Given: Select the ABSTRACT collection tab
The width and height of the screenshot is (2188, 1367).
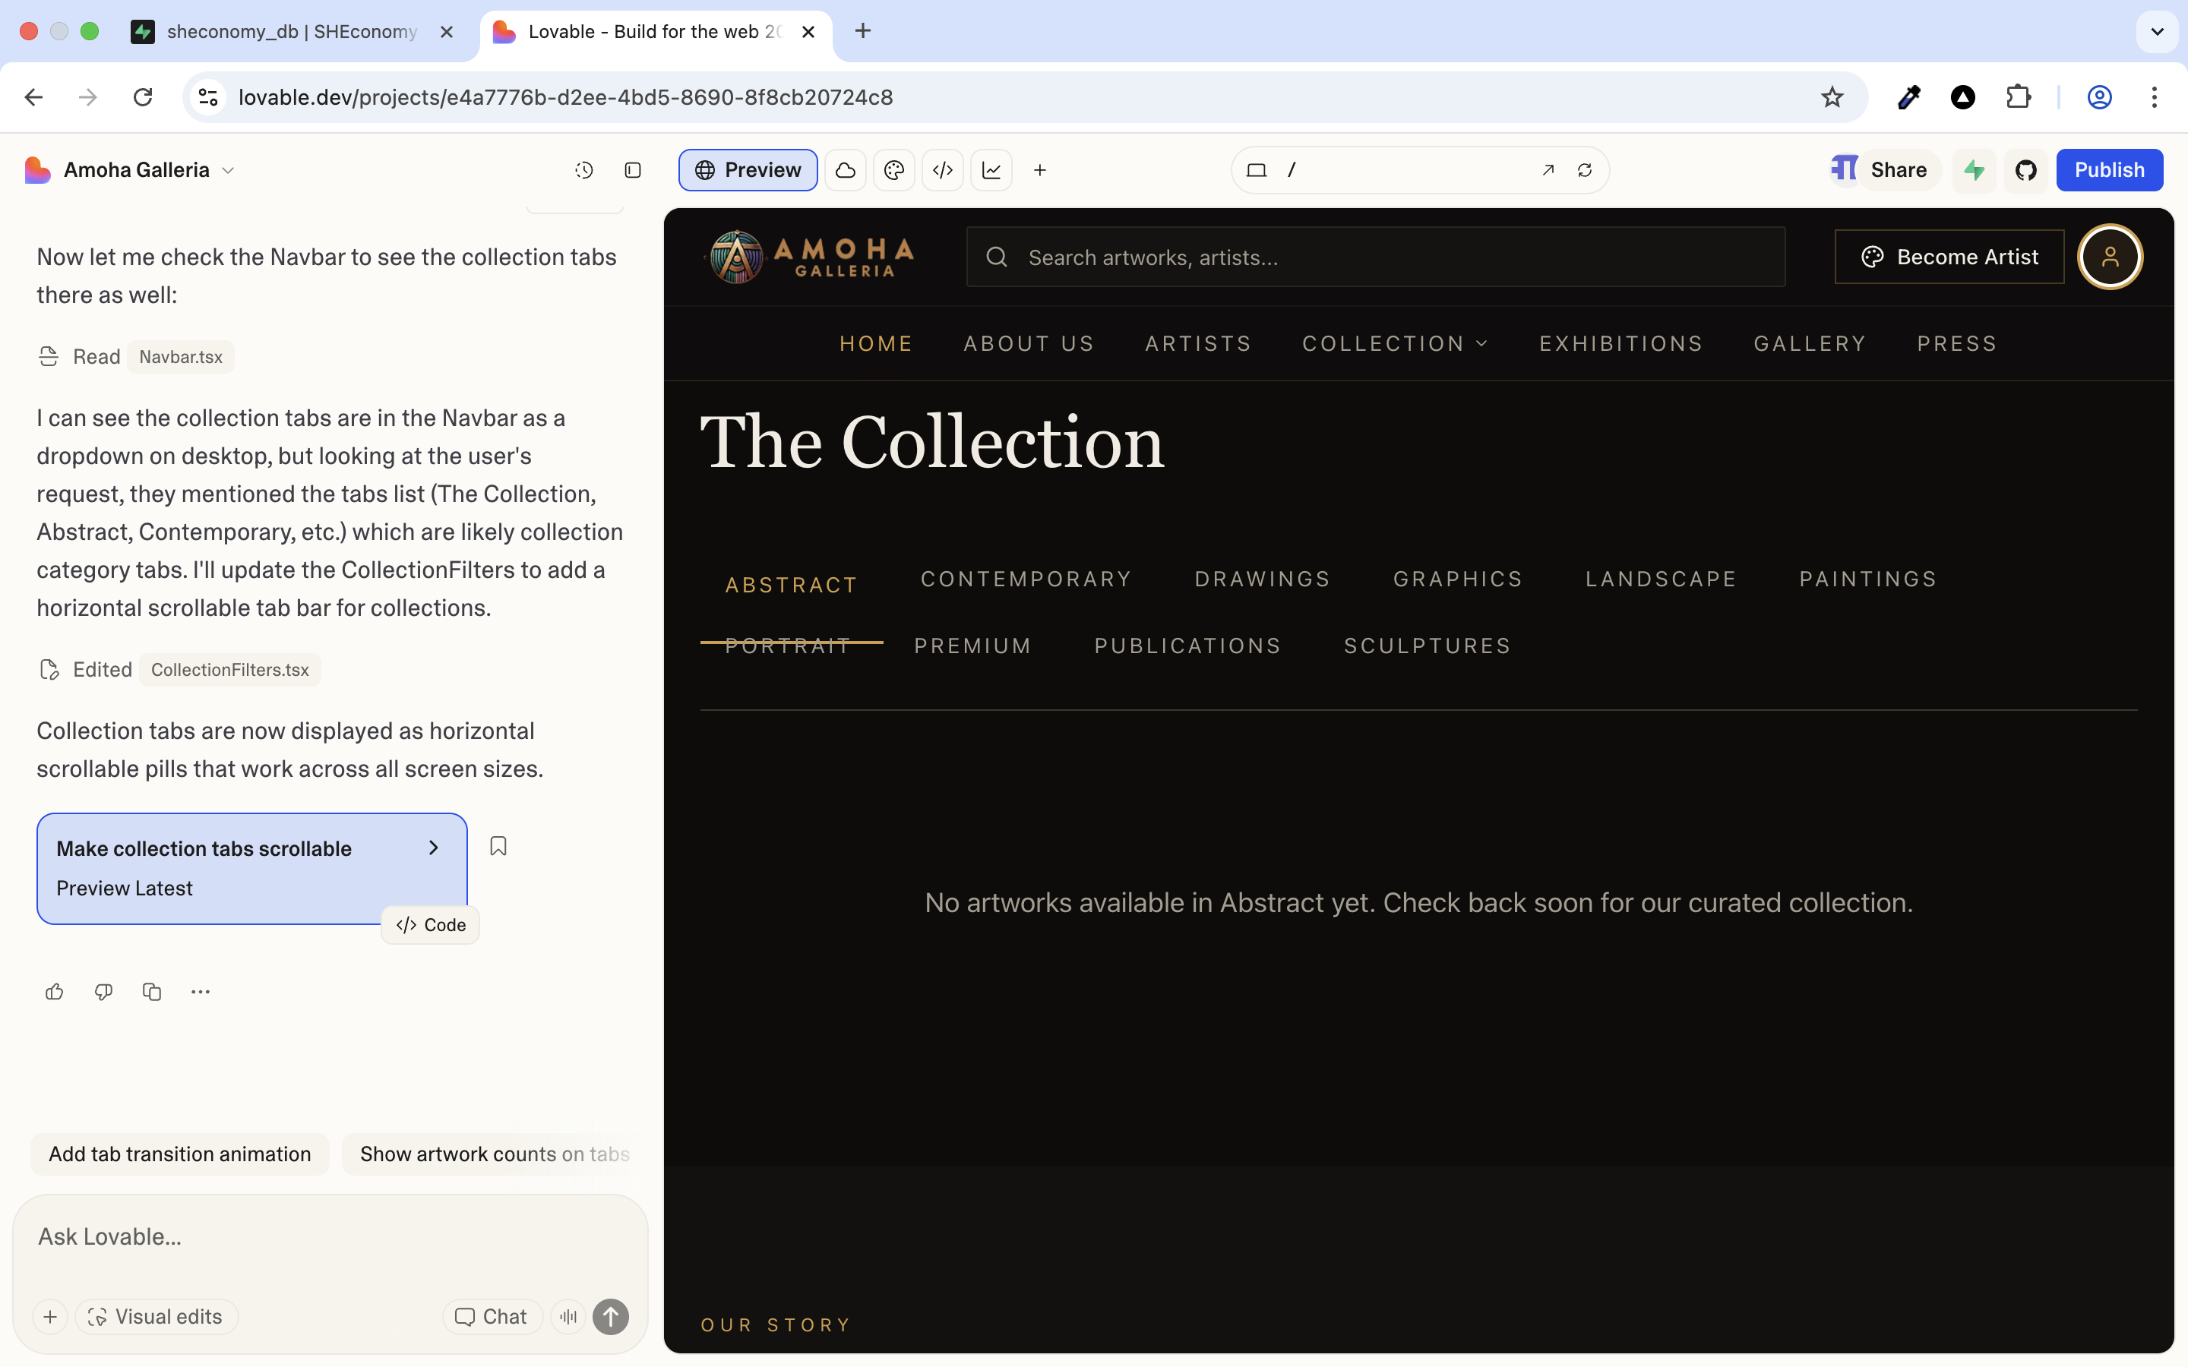Looking at the screenshot, I should pyautogui.click(x=791, y=585).
